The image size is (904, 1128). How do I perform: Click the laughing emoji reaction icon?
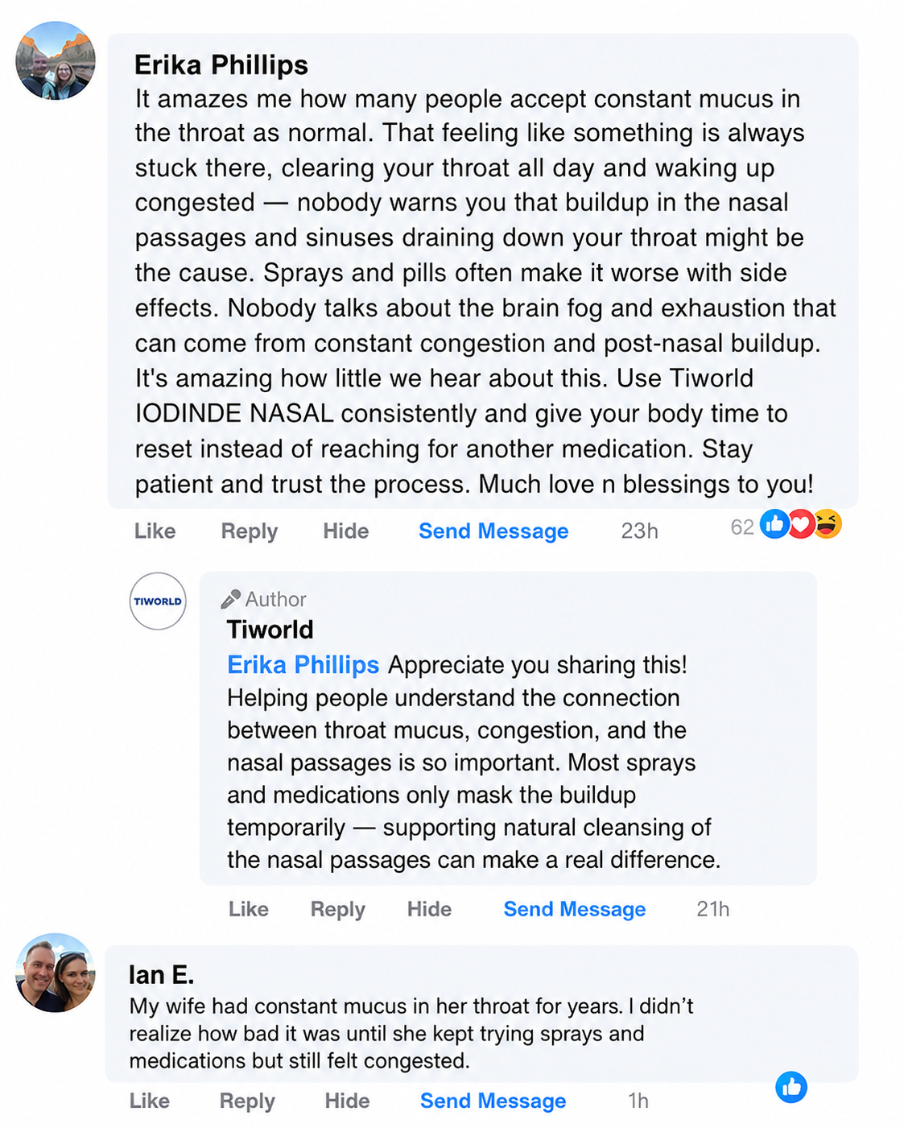click(828, 525)
